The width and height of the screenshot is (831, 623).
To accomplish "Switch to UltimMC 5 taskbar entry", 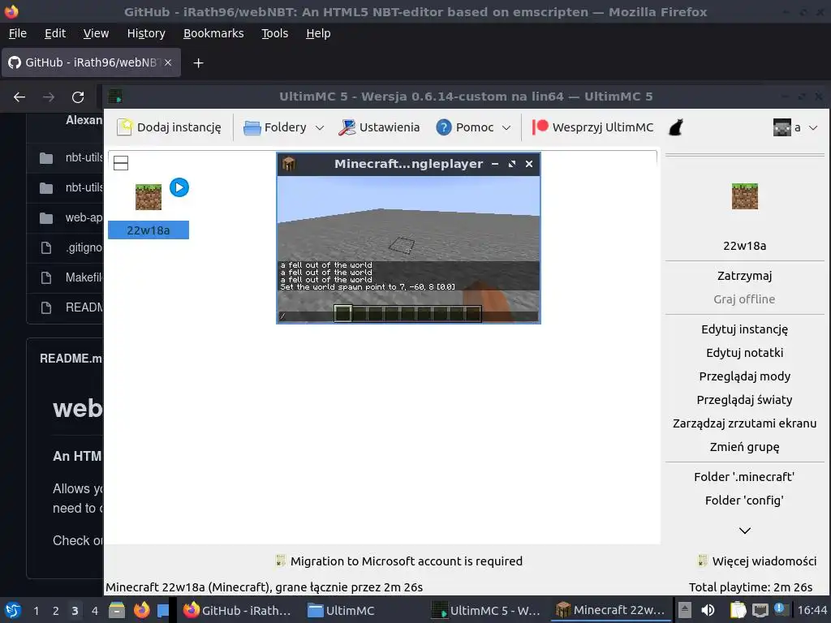I will [485, 610].
